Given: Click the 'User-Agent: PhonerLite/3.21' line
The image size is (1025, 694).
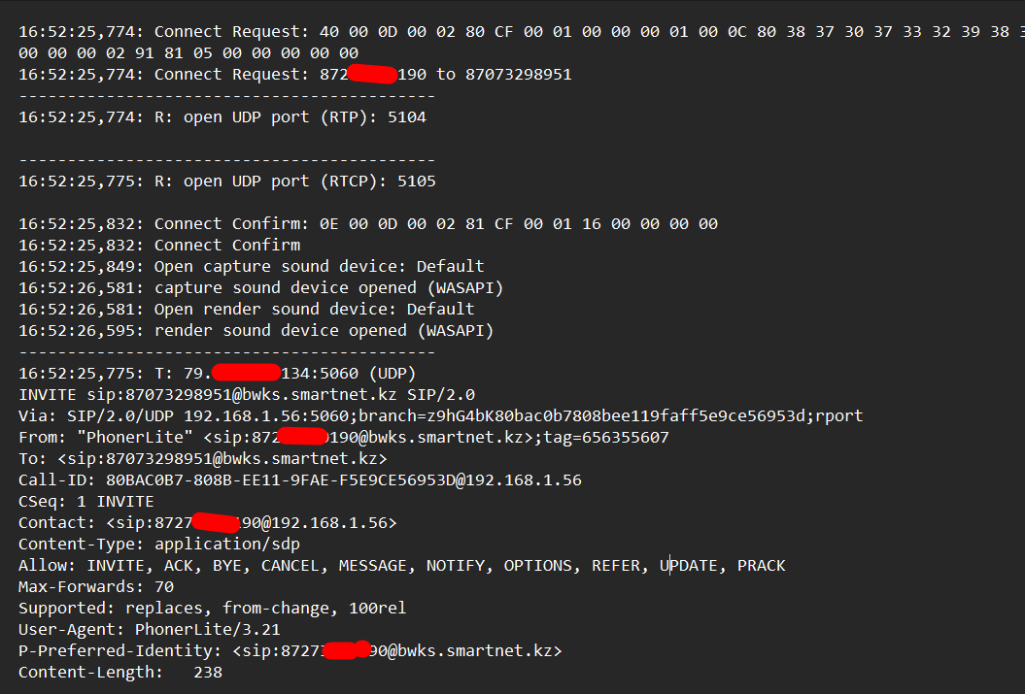Looking at the screenshot, I should (149, 629).
